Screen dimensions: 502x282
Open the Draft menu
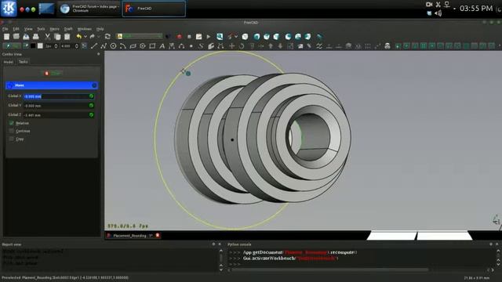(x=68, y=29)
